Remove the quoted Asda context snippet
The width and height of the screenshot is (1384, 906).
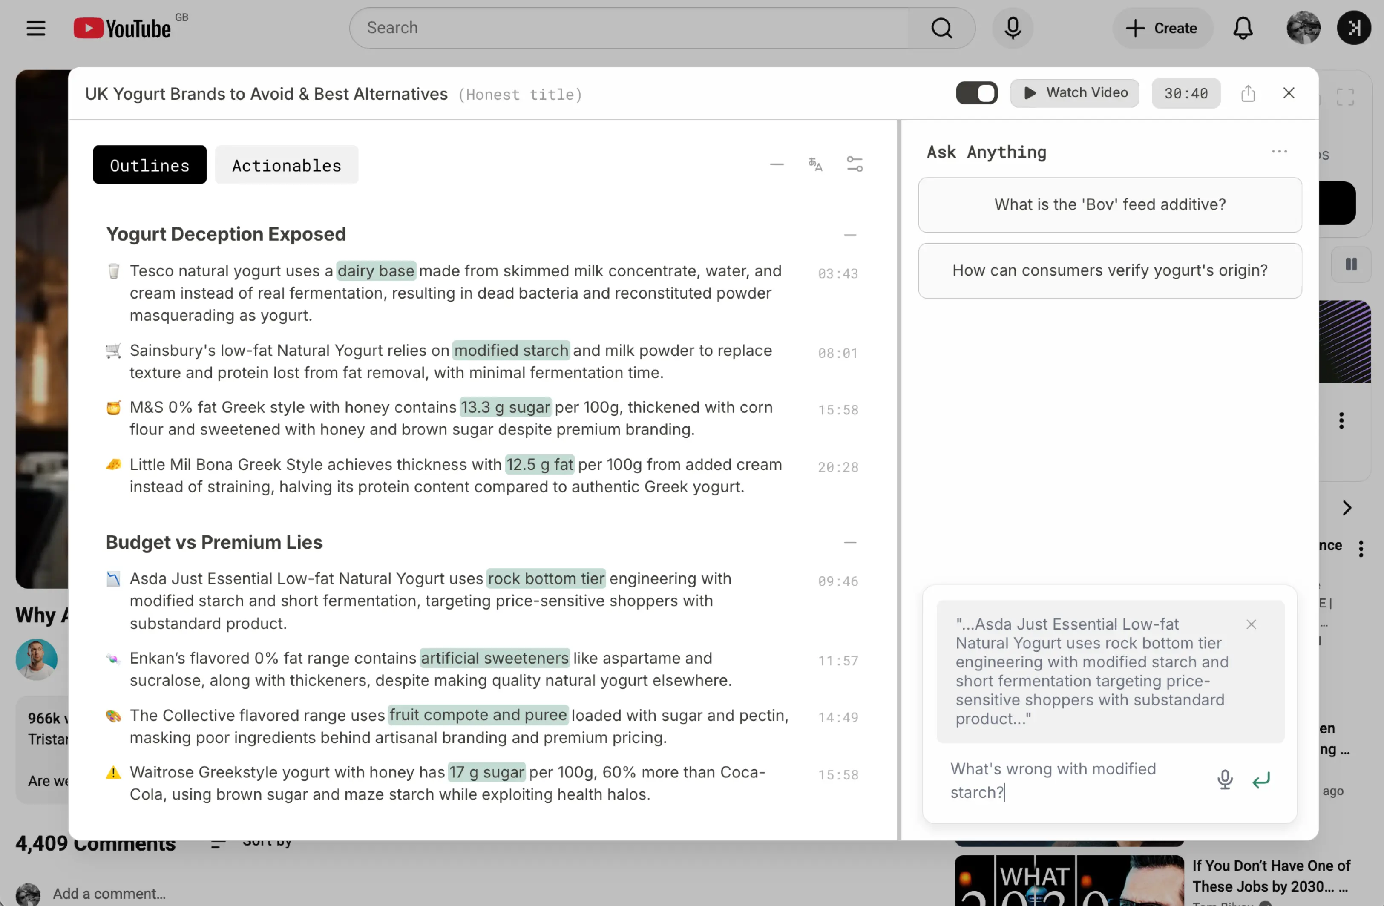coord(1251,624)
